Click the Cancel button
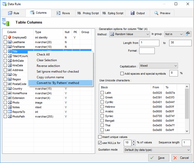The height and width of the screenshot is (163, 194). (182, 158)
